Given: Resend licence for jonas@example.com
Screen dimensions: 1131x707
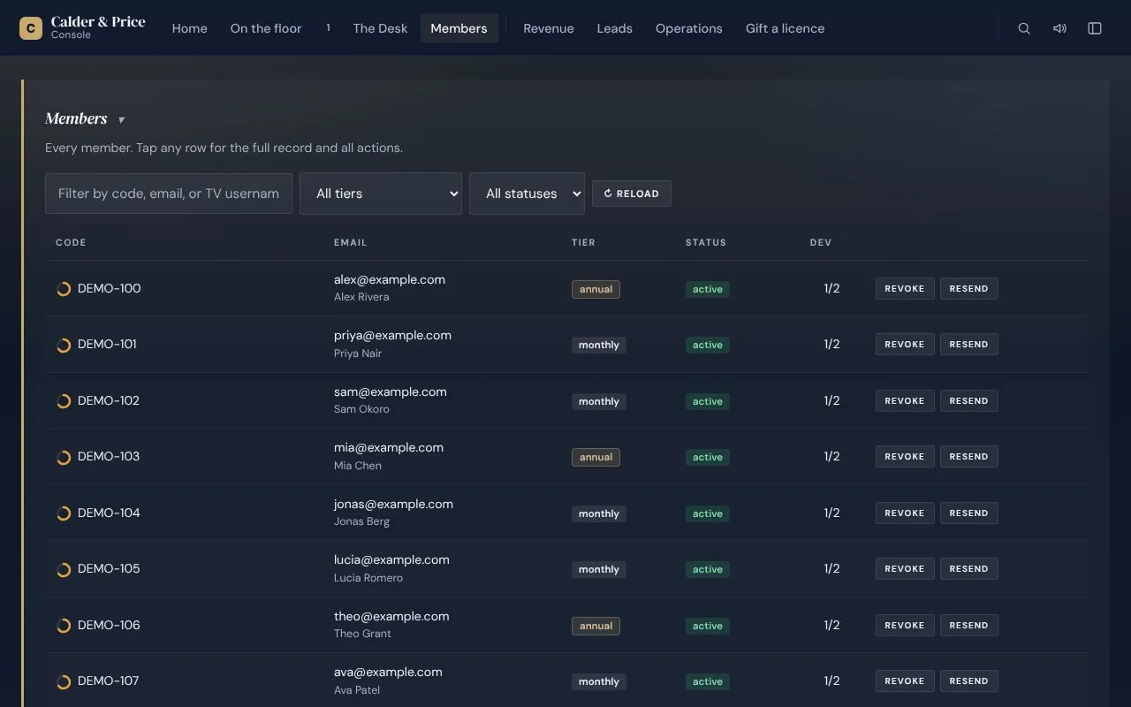Looking at the screenshot, I should click(969, 513).
